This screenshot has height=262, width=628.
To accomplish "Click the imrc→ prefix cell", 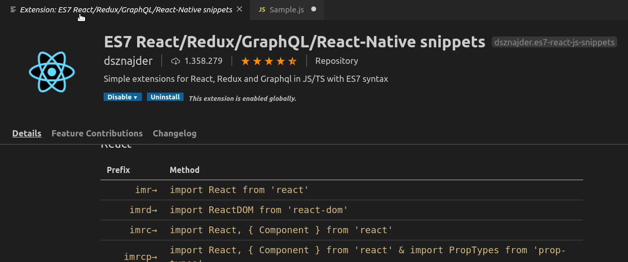I will point(144,230).
